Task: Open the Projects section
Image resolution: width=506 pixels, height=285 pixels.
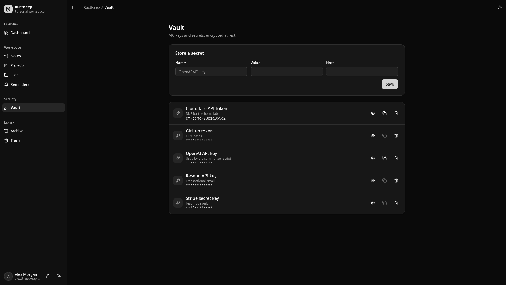Action: click(x=33, y=65)
